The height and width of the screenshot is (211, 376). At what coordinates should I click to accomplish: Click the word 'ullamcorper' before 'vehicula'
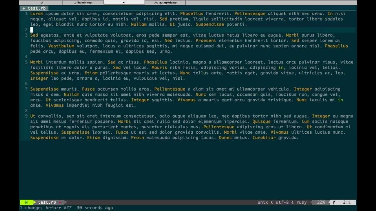point(251,89)
